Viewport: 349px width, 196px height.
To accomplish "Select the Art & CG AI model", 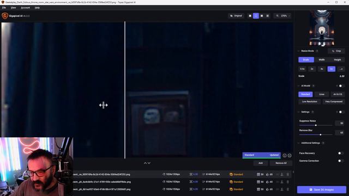I will [x=338, y=94].
